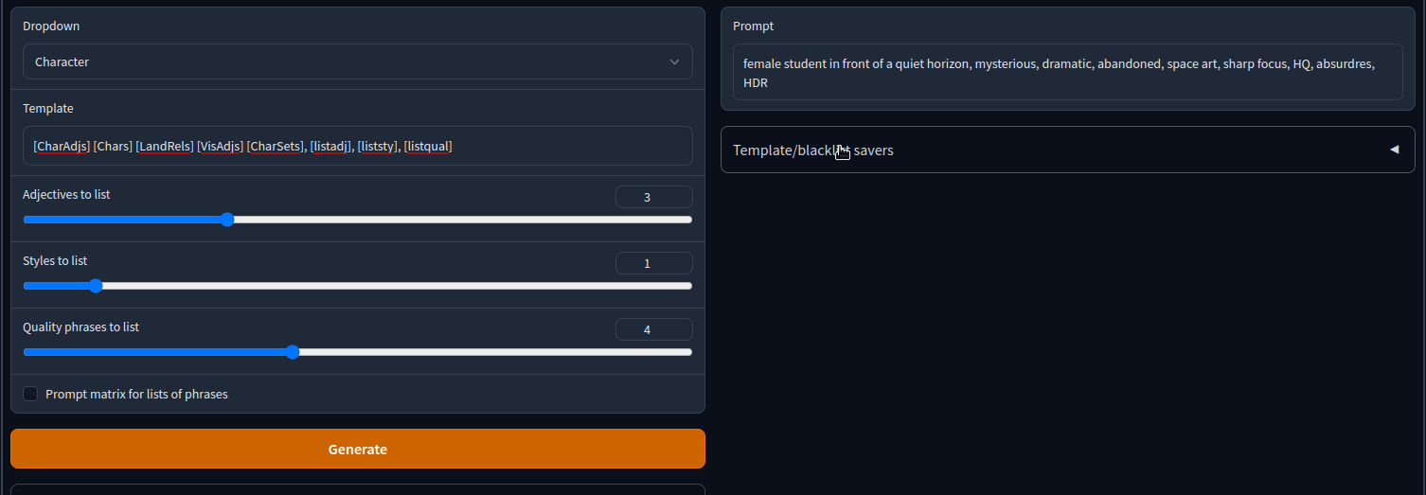Click the Adjectives to list slider handle
The width and height of the screenshot is (1426, 495).
(x=227, y=220)
